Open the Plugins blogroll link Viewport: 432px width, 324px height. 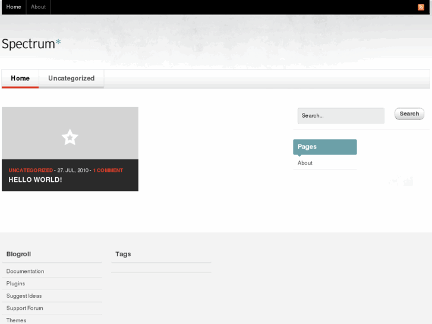15,284
